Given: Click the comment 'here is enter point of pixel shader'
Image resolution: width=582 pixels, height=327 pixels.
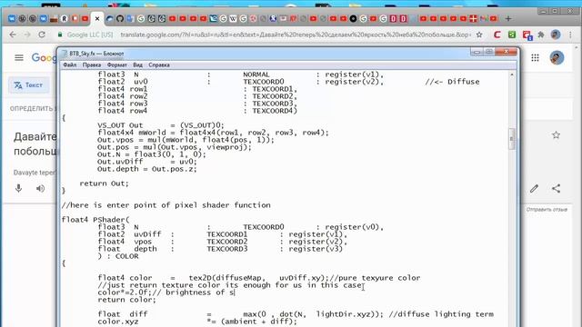Looking at the screenshot, I should pos(166,205).
